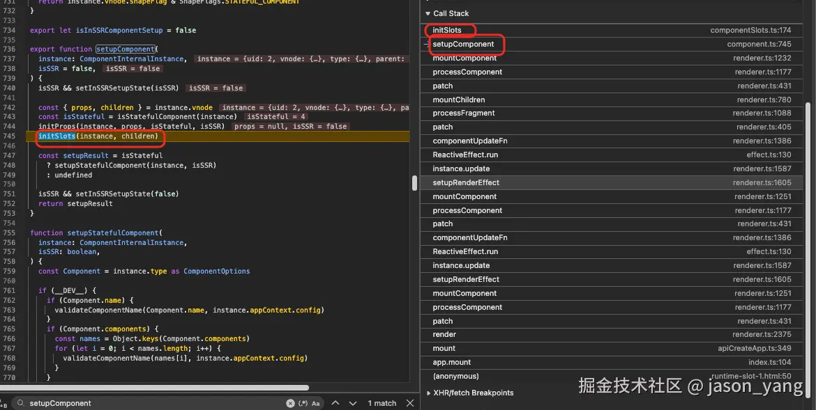Select mount frame at apiCreateApp.ts:349

click(x=612, y=348)
